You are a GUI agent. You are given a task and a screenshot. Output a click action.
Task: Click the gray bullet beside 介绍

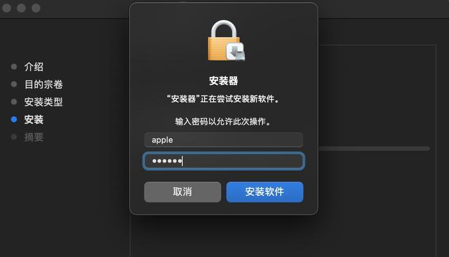point(14,67)
